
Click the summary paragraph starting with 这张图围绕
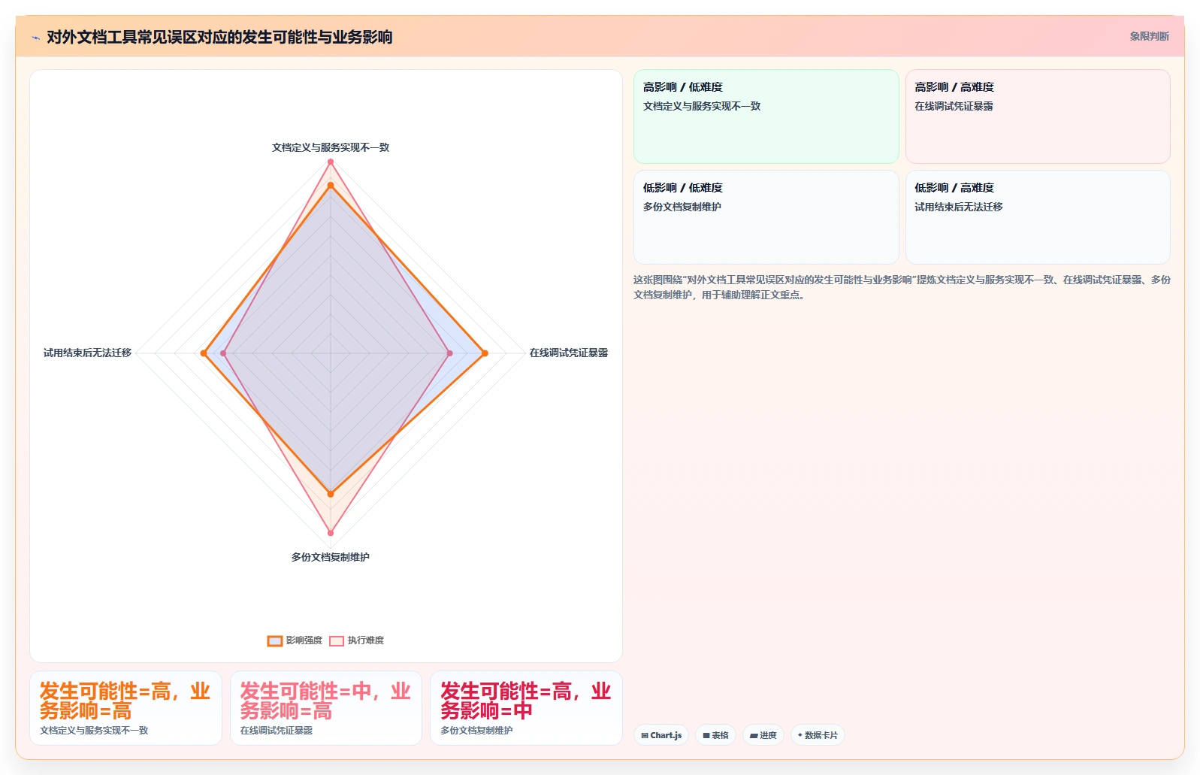pyautogui.click(x=902, y=287)
